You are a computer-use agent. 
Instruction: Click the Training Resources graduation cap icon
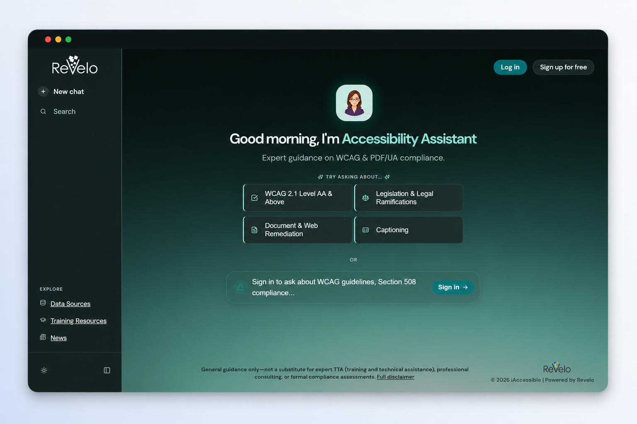pyautogui.click(x=43, y=320)
